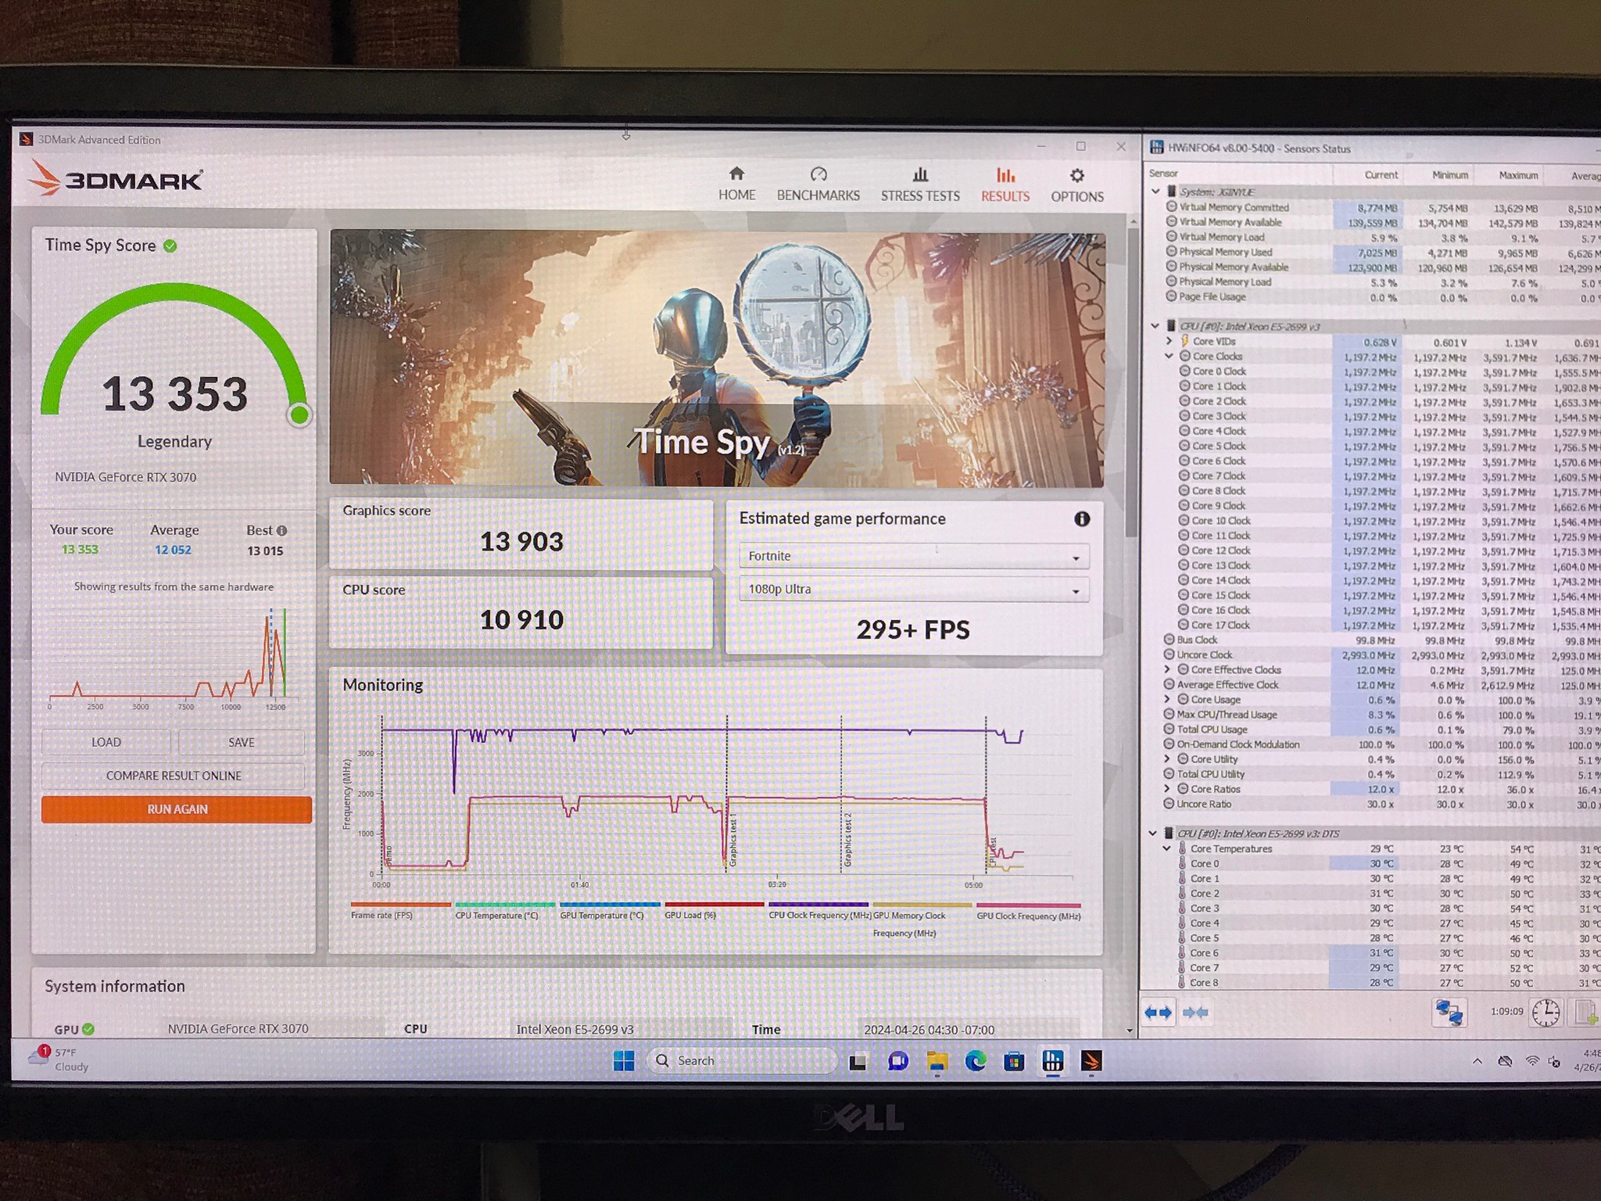Click the LOAD result button

106,742
